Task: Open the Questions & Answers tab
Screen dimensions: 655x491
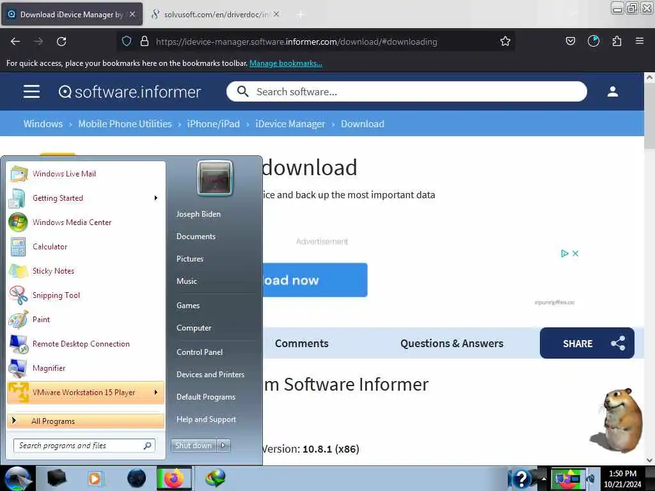Action: [x=452, y=343]
